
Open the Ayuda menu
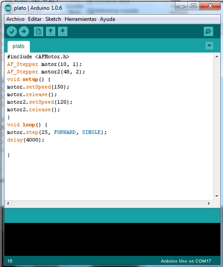[107, 19]
